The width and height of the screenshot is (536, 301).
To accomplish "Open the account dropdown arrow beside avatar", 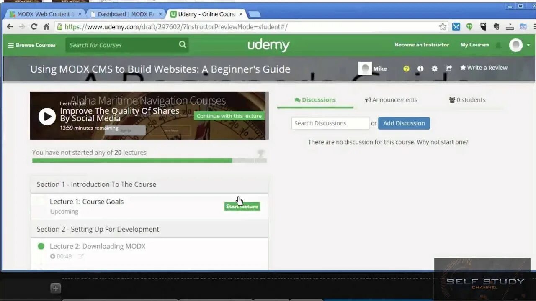I will [528, 45].
